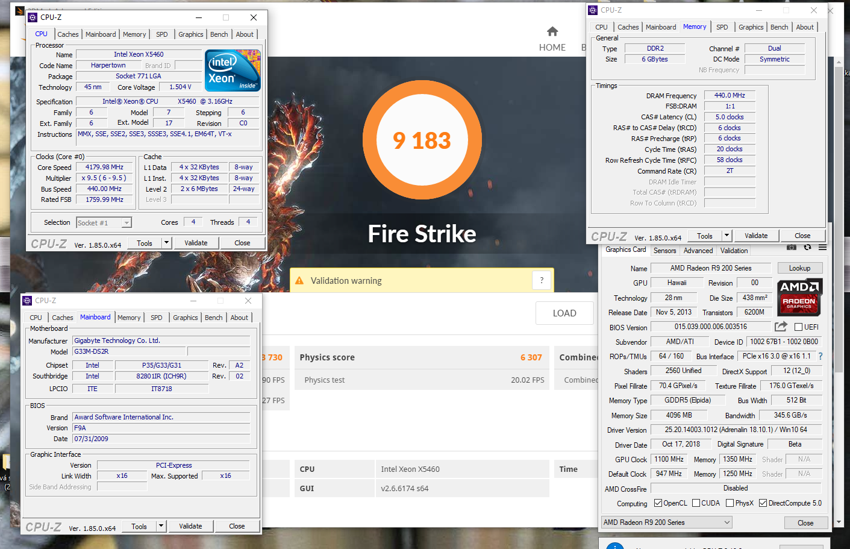This screenshot has width=850, height=549.
Task: Click the AMD CrossFire Disabled field
Action: [x=736, y=488]
